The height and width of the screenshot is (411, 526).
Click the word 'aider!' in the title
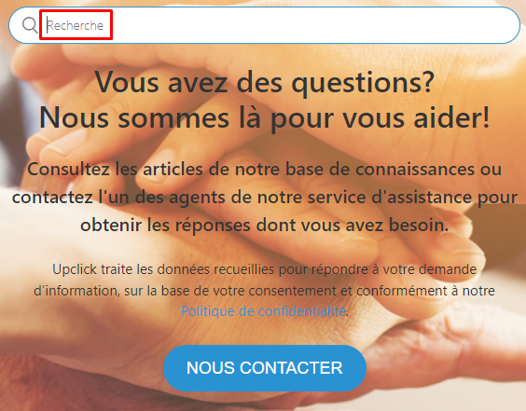pyautogui.click(x=451, y=117)
